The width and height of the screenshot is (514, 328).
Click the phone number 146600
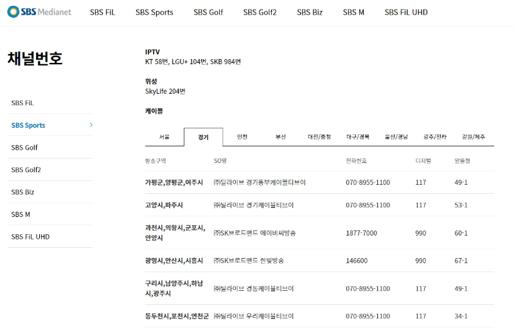357,261
